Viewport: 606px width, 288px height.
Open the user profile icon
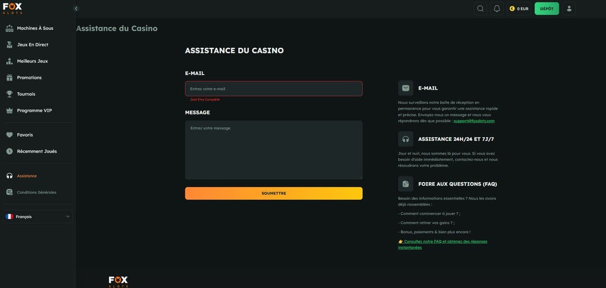(x=570, y=9)
